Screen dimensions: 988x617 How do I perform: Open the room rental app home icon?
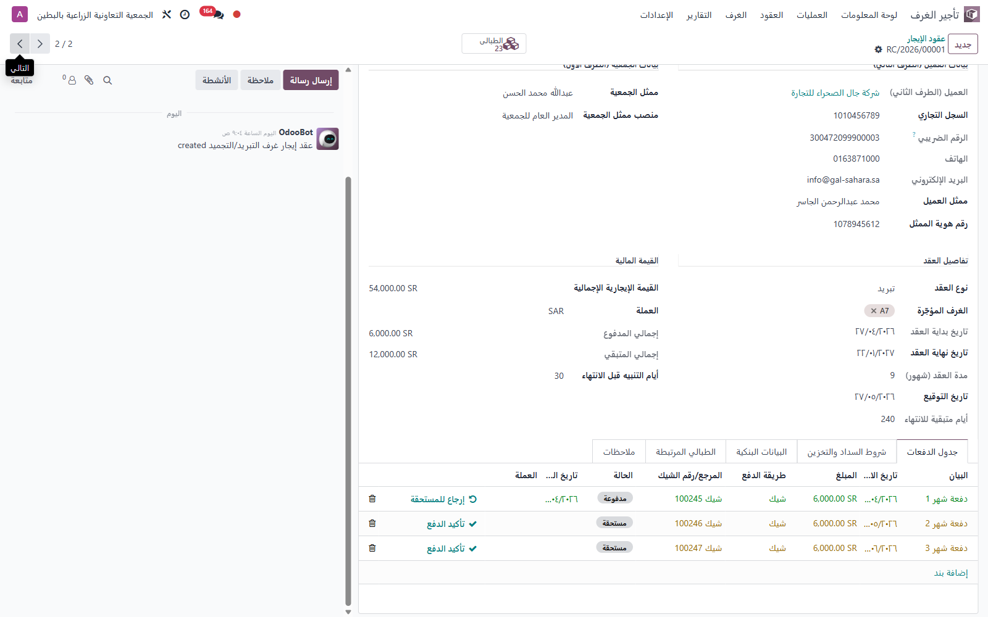972,14
